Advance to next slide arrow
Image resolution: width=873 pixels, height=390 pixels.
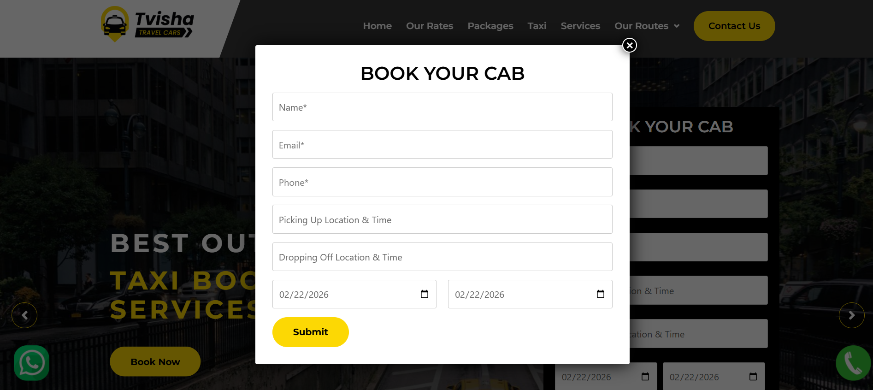(x=851, y=315)
